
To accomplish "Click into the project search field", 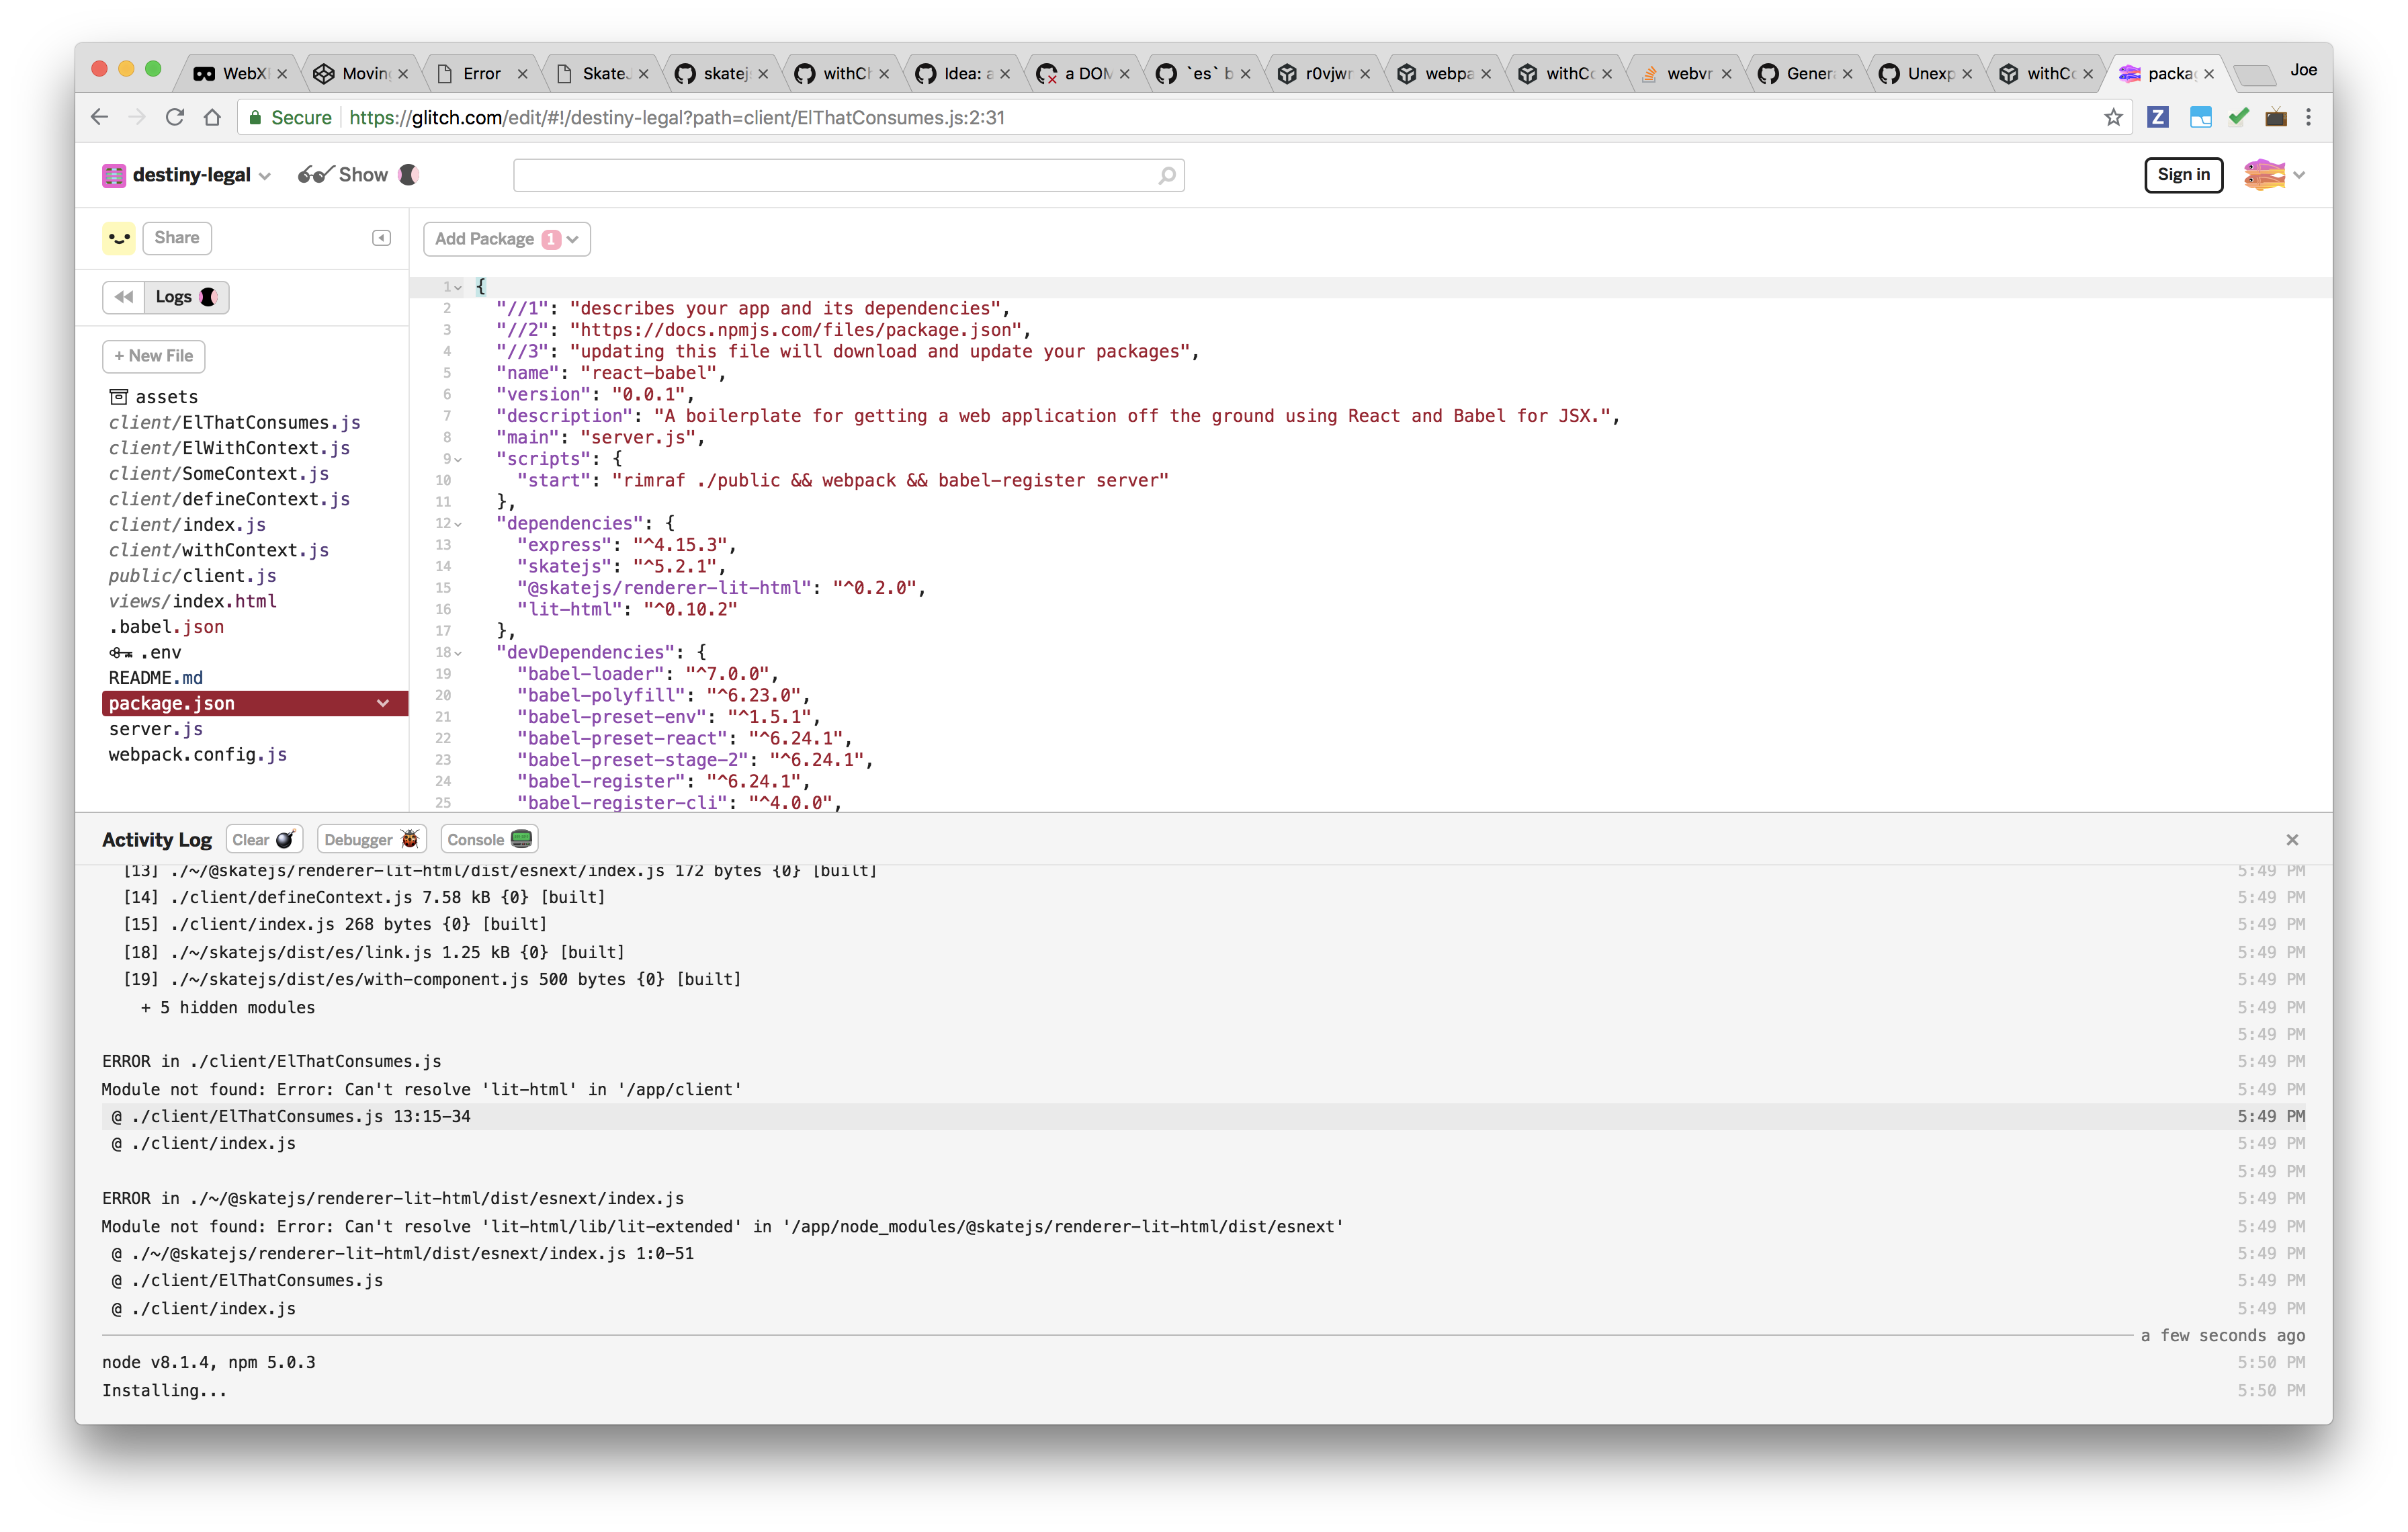I will (x=848, y=176).
